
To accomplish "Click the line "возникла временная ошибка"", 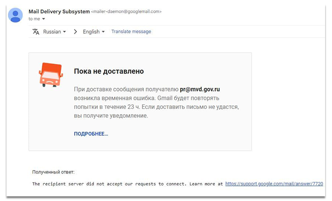I will point(115,98).
